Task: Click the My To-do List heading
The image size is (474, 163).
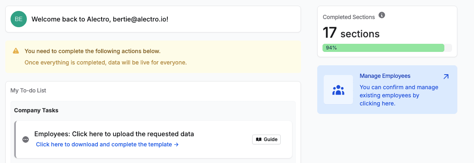Action: point(28,90)
